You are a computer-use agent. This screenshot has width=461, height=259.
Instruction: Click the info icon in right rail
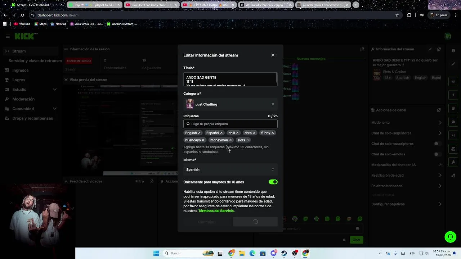(x=453, y=51)
